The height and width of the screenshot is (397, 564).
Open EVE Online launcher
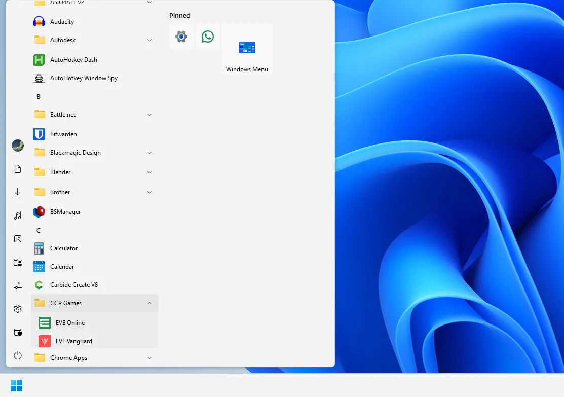tap(70, 323)
